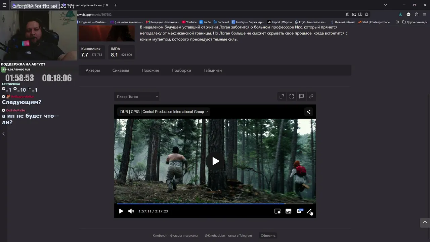Open the browser profile M icon
This screenshot has width=430, height=242.
pos(408,14)
